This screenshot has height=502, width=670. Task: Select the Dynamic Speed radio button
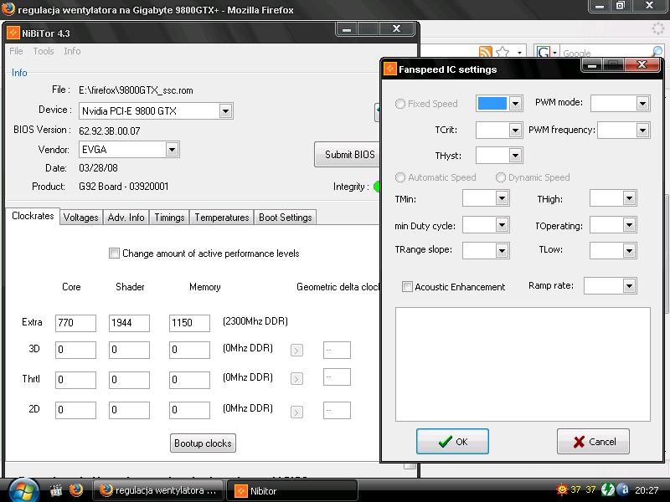[500, 177]
